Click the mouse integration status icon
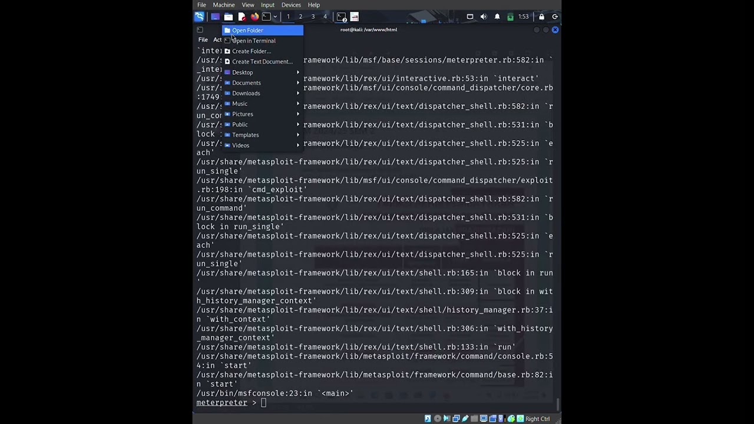754x424 pixels. click(511, 419)
